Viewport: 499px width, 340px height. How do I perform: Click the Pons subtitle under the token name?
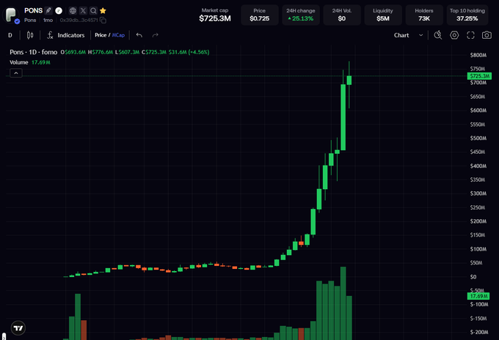tap(30, 20)
